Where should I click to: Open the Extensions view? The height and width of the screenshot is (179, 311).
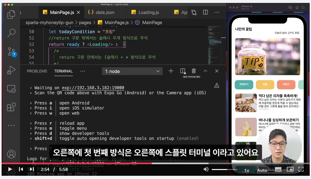[11, 107]
